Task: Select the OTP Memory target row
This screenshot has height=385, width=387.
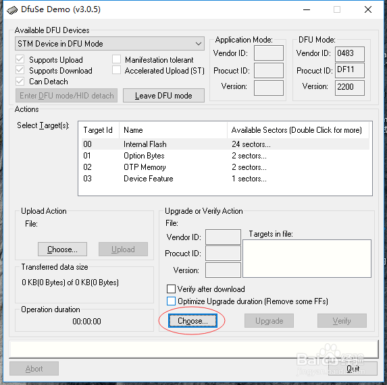Action: [x=226, y=167]
